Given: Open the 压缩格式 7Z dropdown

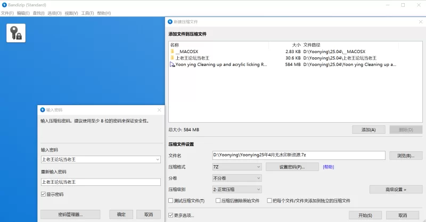Looking at the screenshot, I should [236, 167].
